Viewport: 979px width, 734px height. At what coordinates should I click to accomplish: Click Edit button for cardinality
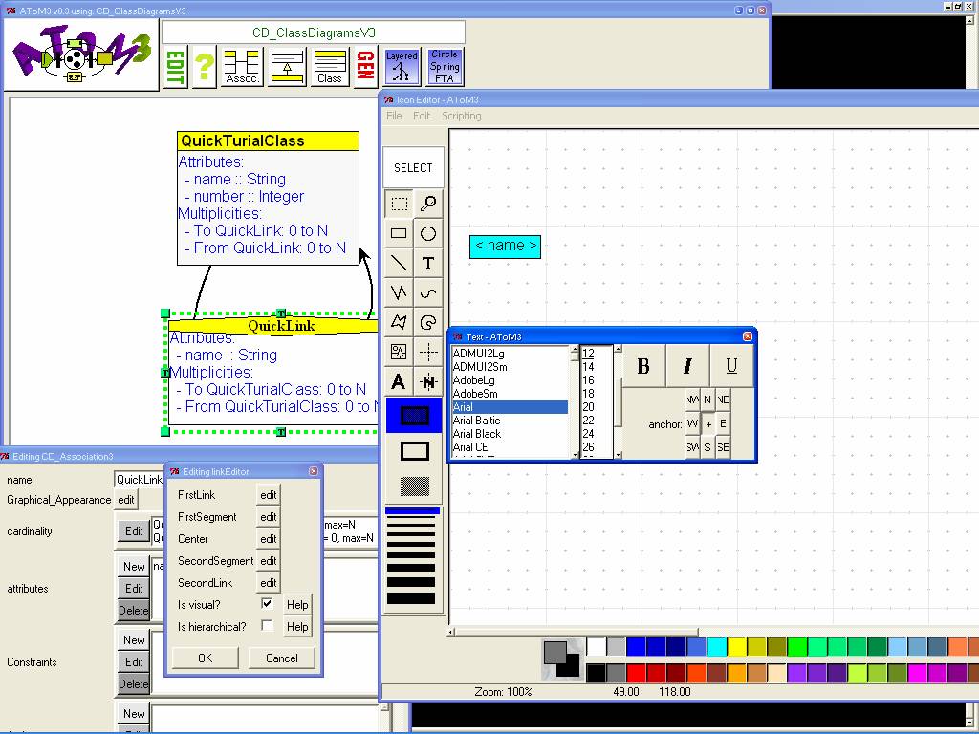click(x=134, y=530)
